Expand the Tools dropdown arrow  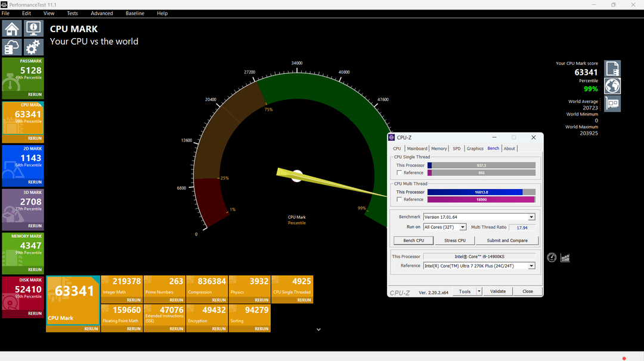[x=479, y=291]
